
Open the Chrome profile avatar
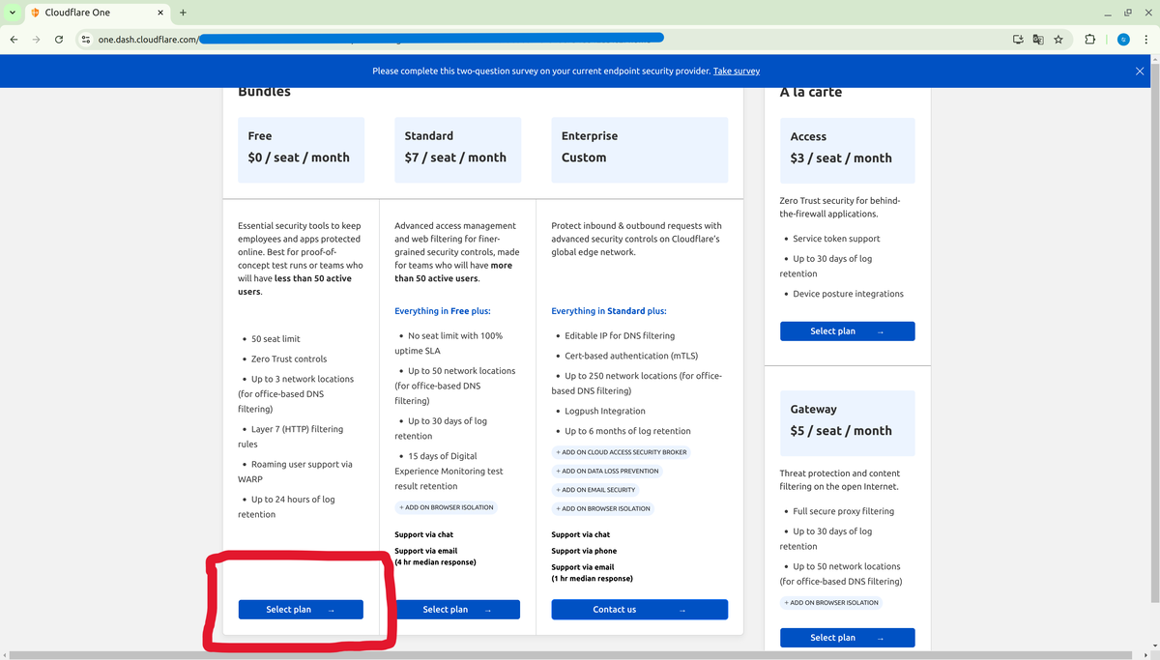pos(1123,40)
